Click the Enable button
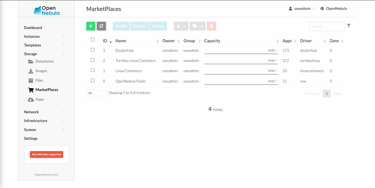Image resolution: width=375 pixels, height=188 pixels. [121, 26]
